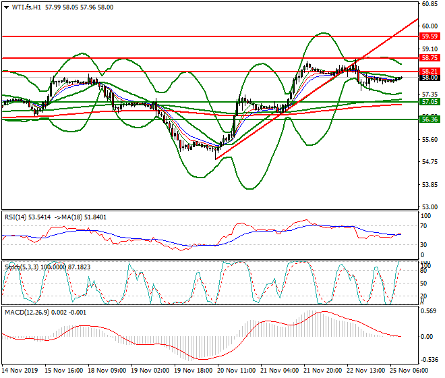Click the 14 Nov 2019 start date label
Screen dimensions: 445x378
[x=20, y=371]
